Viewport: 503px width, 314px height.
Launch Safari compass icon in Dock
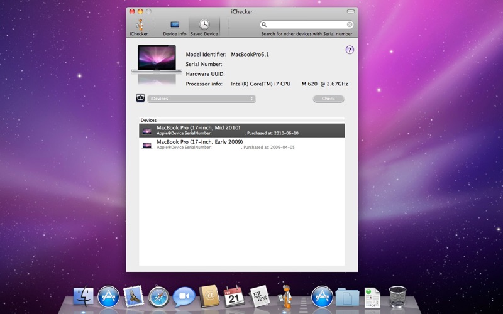[158, 297]
